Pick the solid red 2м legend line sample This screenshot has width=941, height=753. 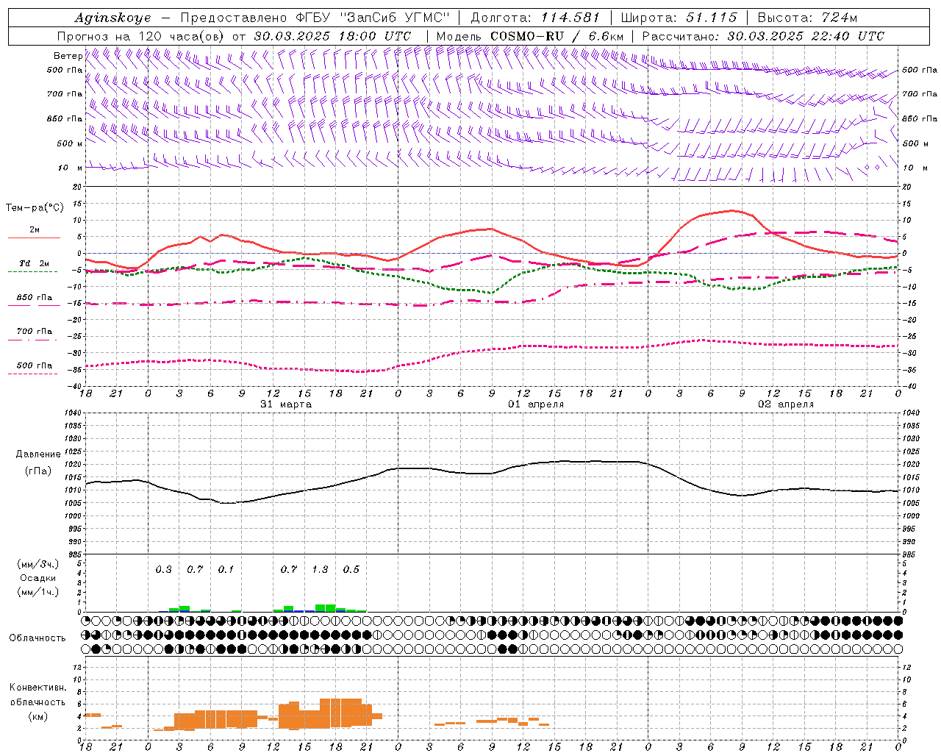point(34,238)
